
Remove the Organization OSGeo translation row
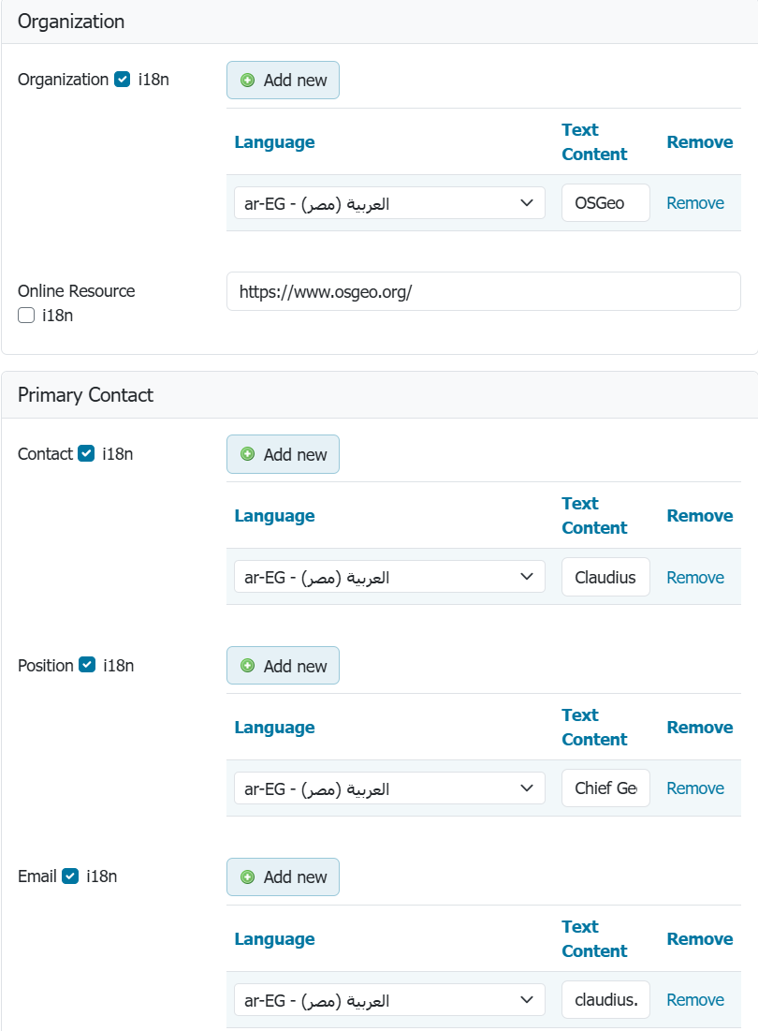tap(694, 203)
